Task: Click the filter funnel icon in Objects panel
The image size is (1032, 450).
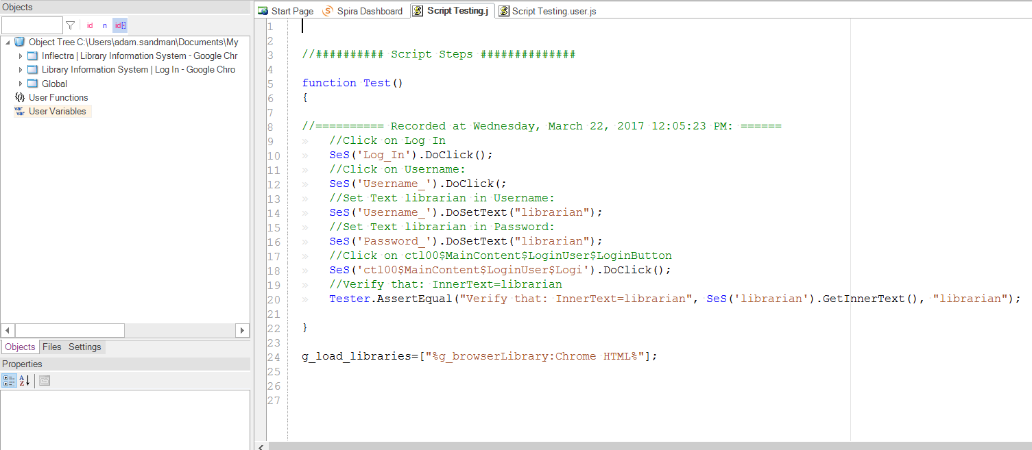Action: pos(70,25)
